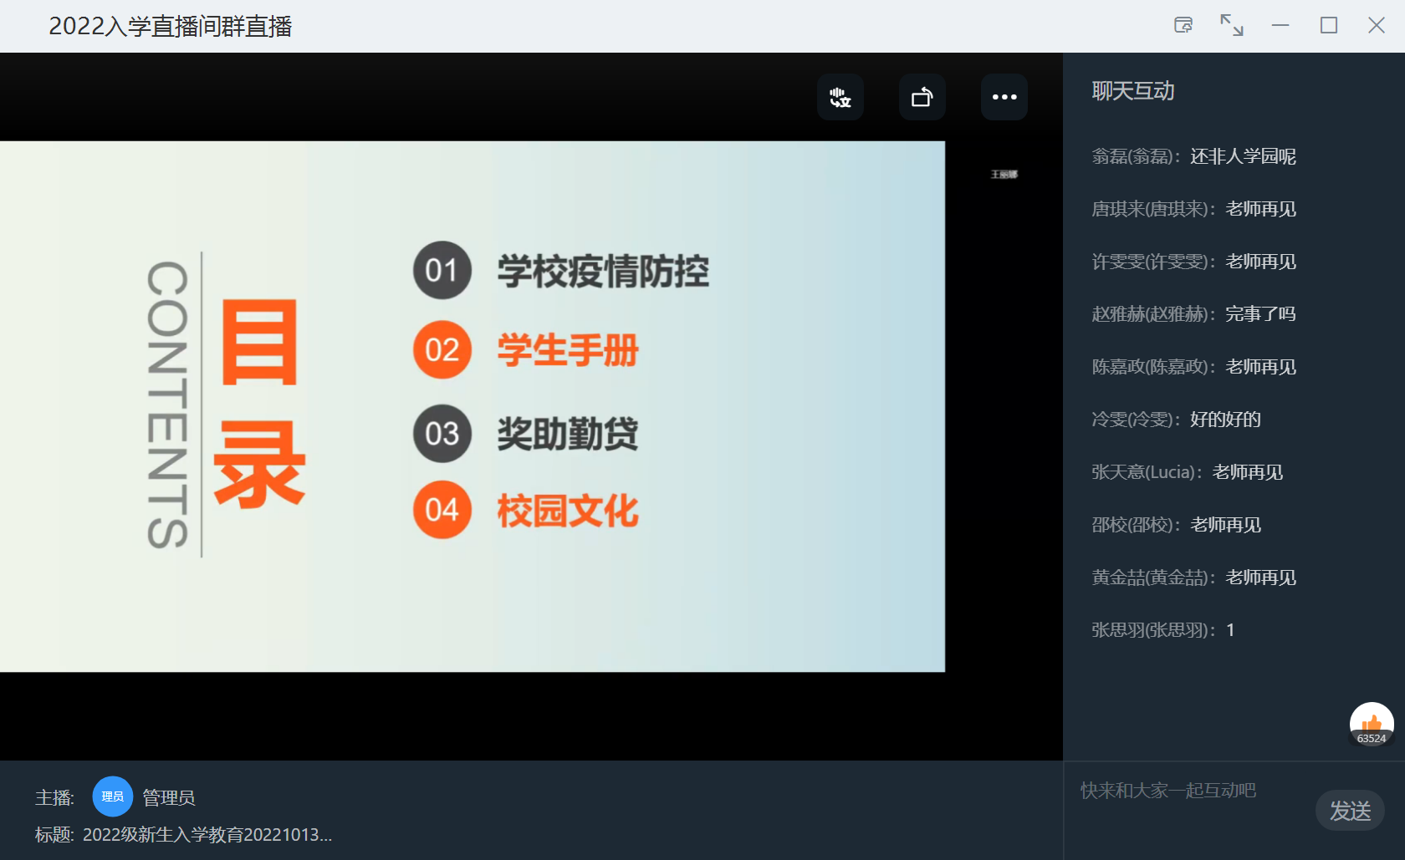Screen dimensions: 1405x860
Task: Click the rotate screen icon on video
Action: [x=922, y=97]
